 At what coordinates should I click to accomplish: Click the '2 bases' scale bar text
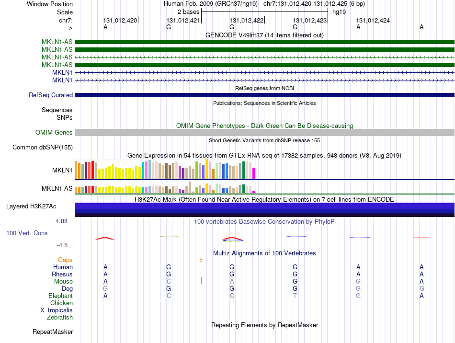[x=189, y=12]
